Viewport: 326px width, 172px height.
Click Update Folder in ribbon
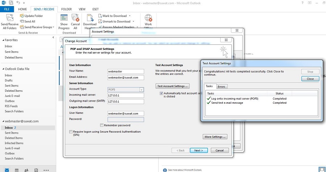click(x=32, y=16)
